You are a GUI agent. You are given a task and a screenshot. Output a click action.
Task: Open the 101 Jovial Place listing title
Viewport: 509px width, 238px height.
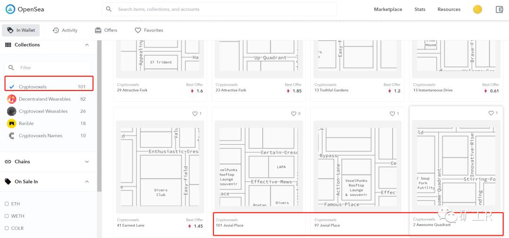[x=230, y=225]
